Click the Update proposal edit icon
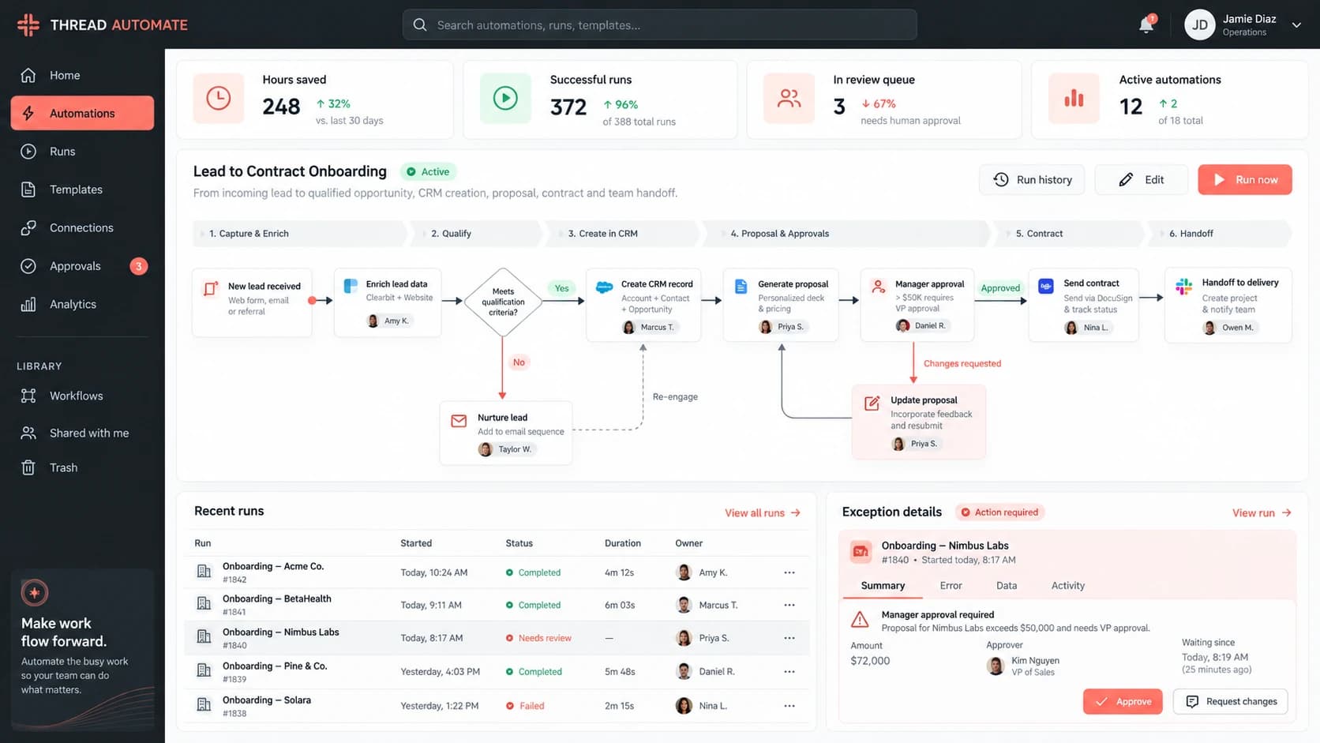 (x=872, y=403)
